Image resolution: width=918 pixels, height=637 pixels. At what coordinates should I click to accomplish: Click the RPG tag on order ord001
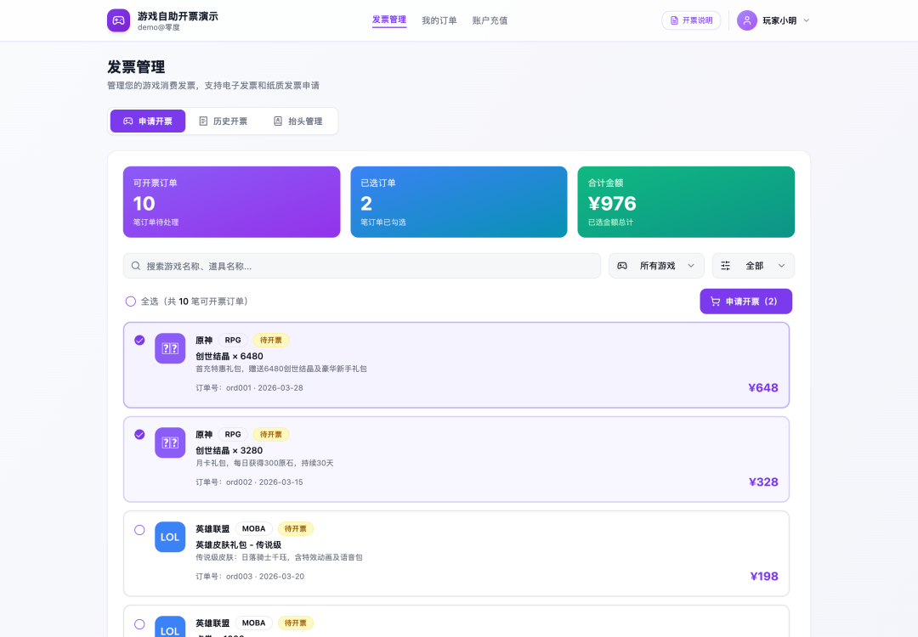233,341
